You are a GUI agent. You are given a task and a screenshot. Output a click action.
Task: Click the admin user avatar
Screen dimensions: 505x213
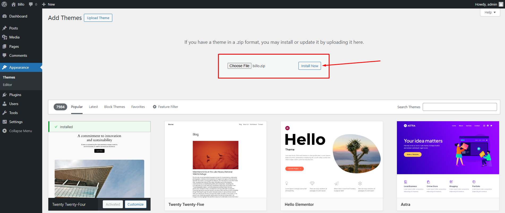[x=501, y=4]
